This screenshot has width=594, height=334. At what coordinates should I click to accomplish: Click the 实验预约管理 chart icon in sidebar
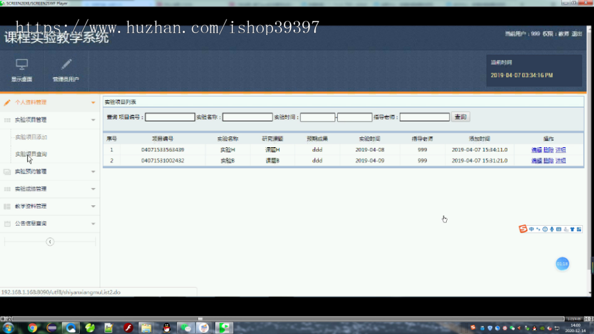point(7,172)
